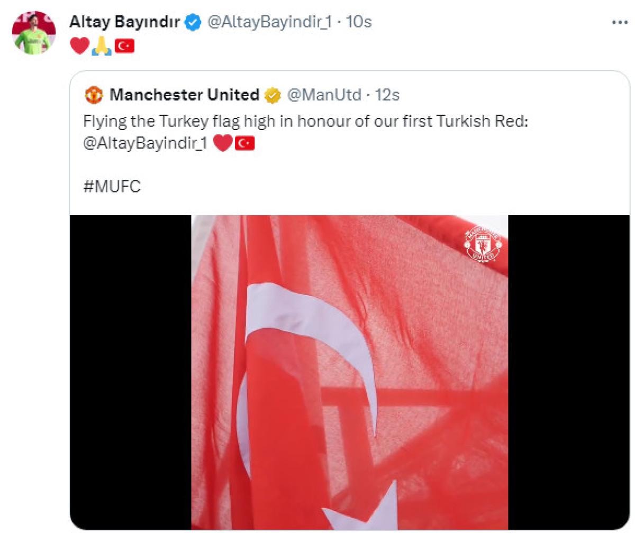635x544 pixels.
Task: Play the Turkish flag video
Action: pos(349,372)
